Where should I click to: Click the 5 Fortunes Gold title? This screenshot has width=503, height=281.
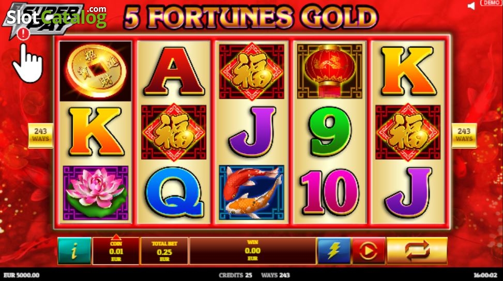pos(251,17)
